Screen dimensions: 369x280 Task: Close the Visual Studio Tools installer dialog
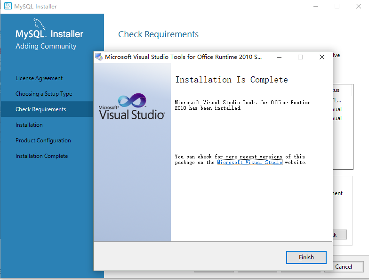322,57
